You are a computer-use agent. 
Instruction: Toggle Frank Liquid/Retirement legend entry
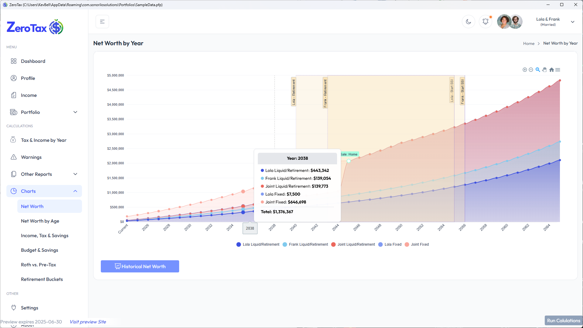[305, 244]
